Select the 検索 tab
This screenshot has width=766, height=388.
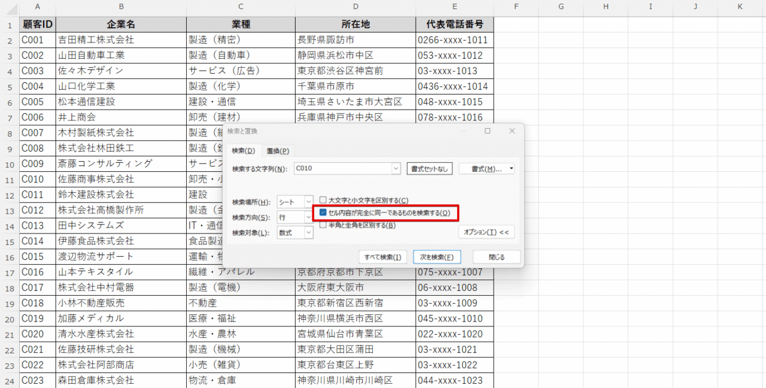tap(244, 151)
